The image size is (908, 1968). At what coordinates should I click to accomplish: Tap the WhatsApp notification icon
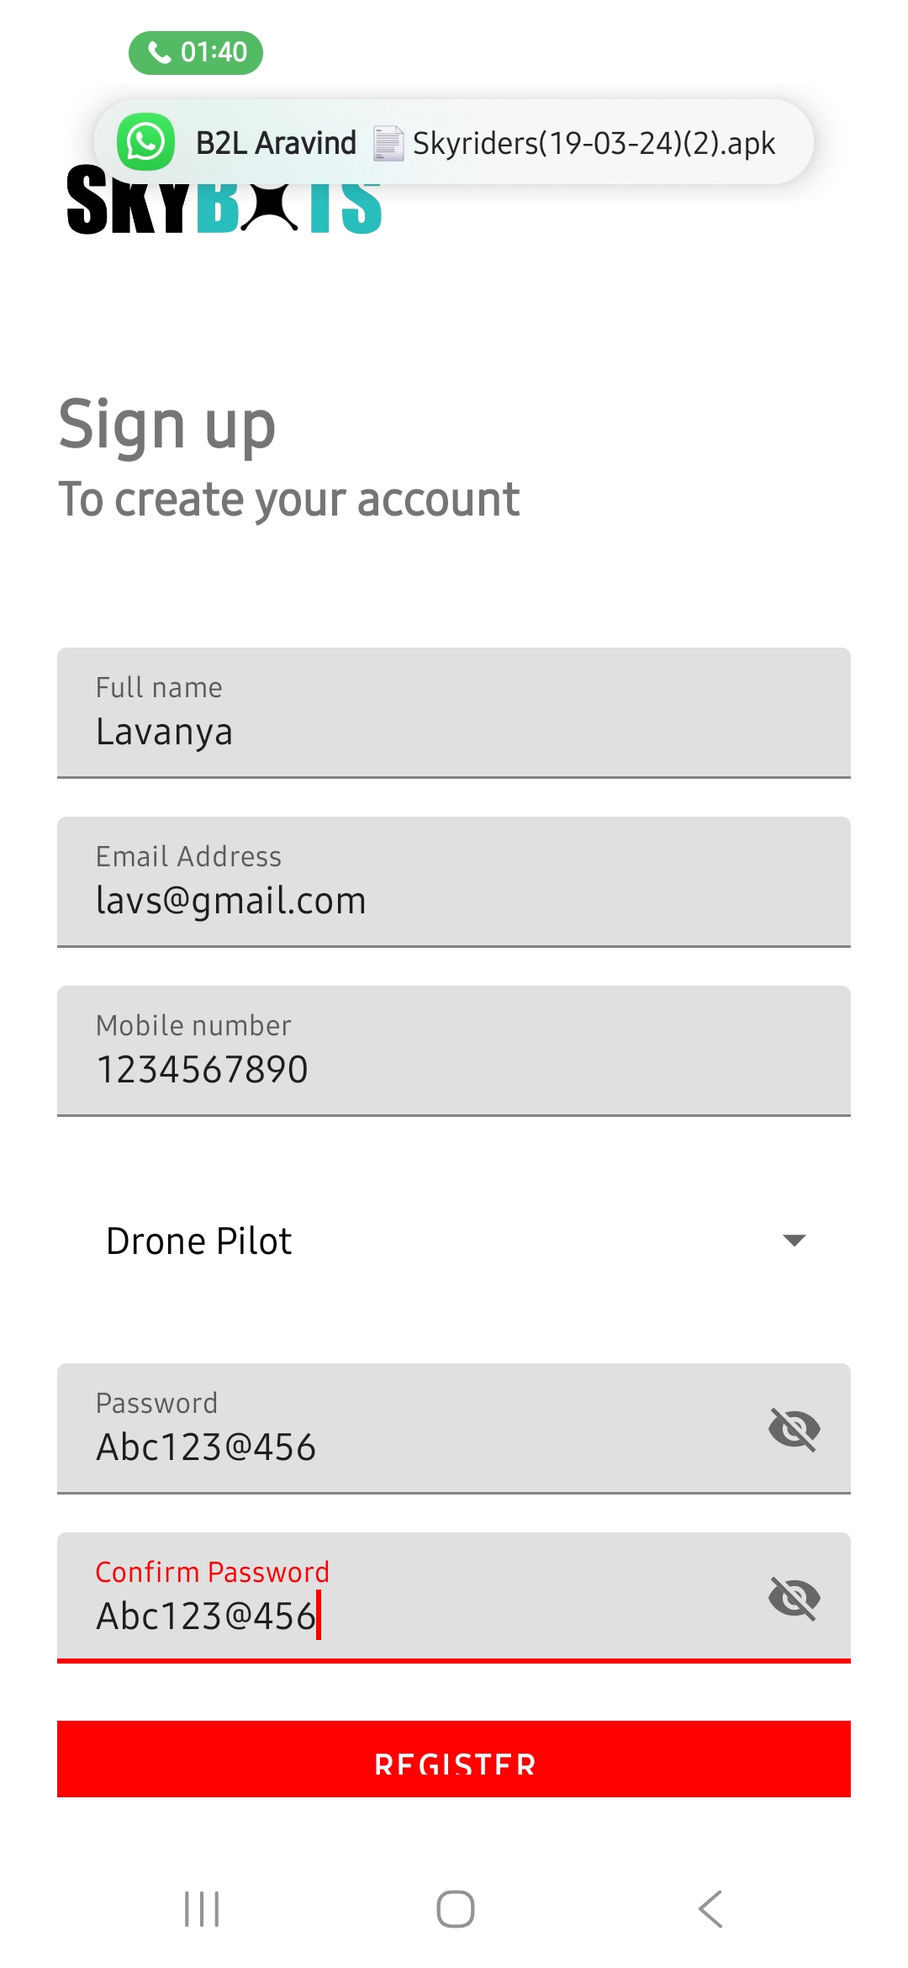coord(145,142)
